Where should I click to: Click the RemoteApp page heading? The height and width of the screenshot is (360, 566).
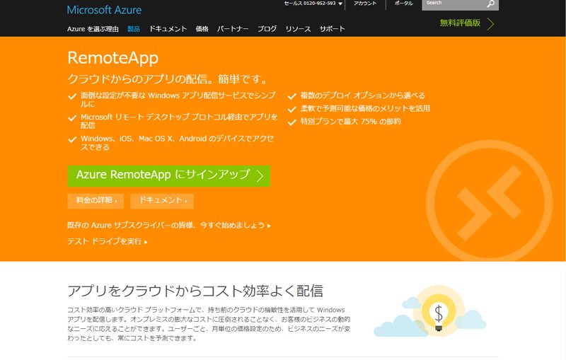113,58
